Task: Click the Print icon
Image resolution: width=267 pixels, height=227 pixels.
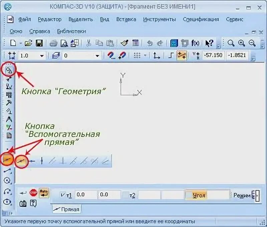Action: pyautogui.click(x=53, y=43)
